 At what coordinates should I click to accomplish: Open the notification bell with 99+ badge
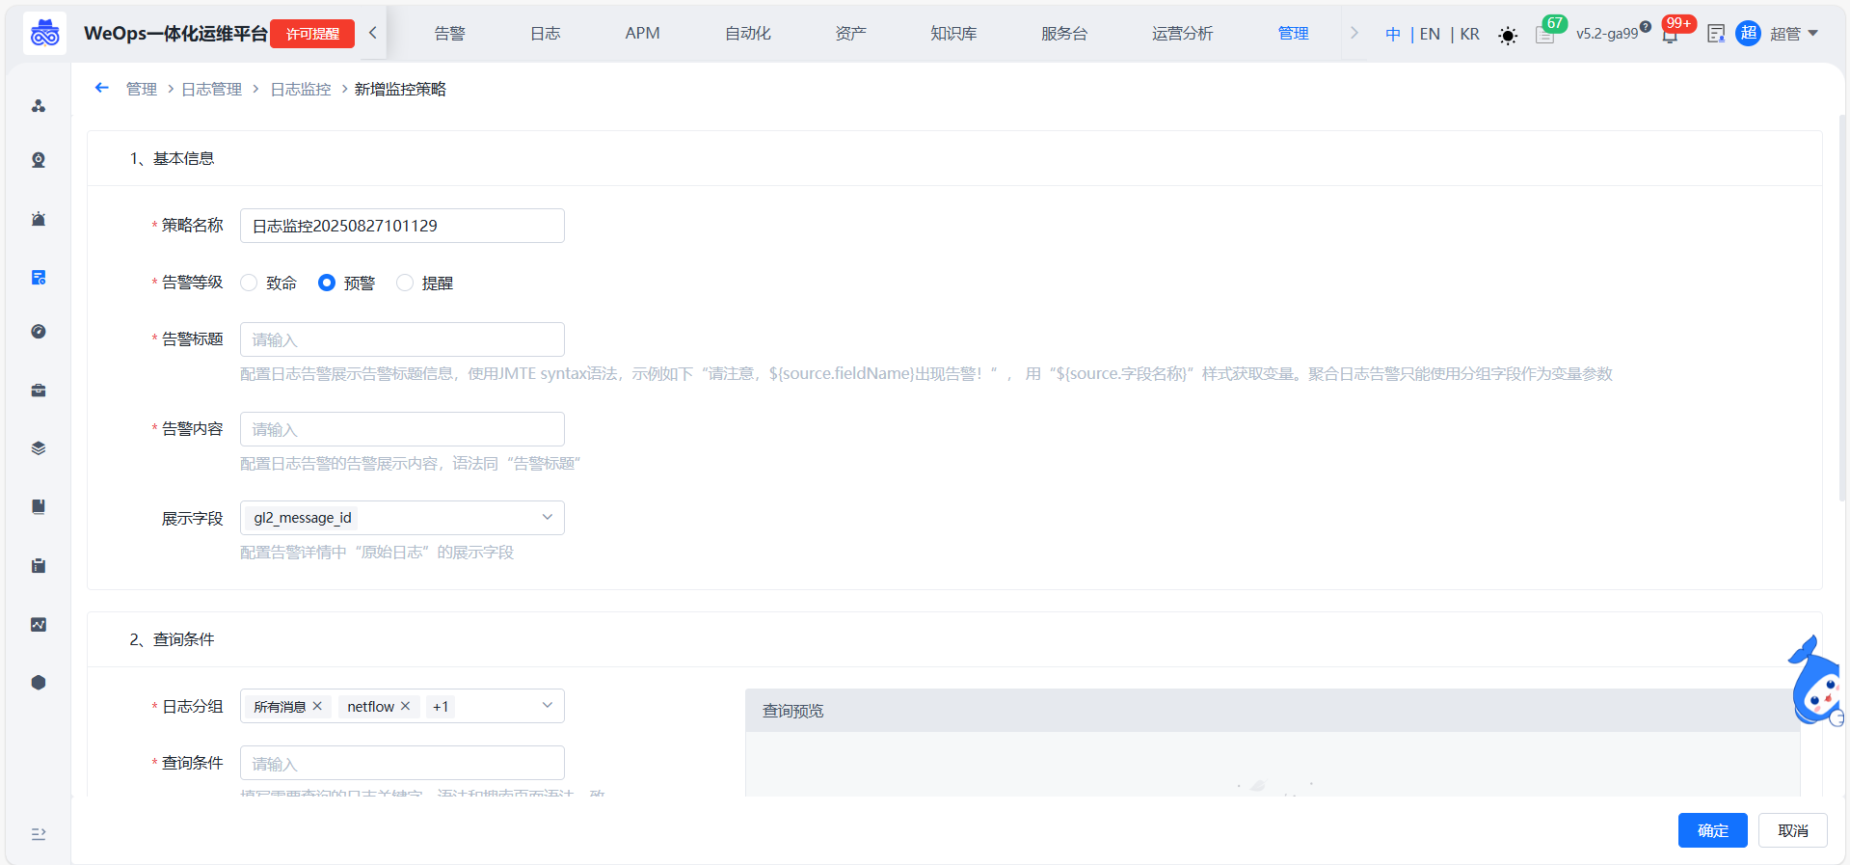click(1670, 35)
